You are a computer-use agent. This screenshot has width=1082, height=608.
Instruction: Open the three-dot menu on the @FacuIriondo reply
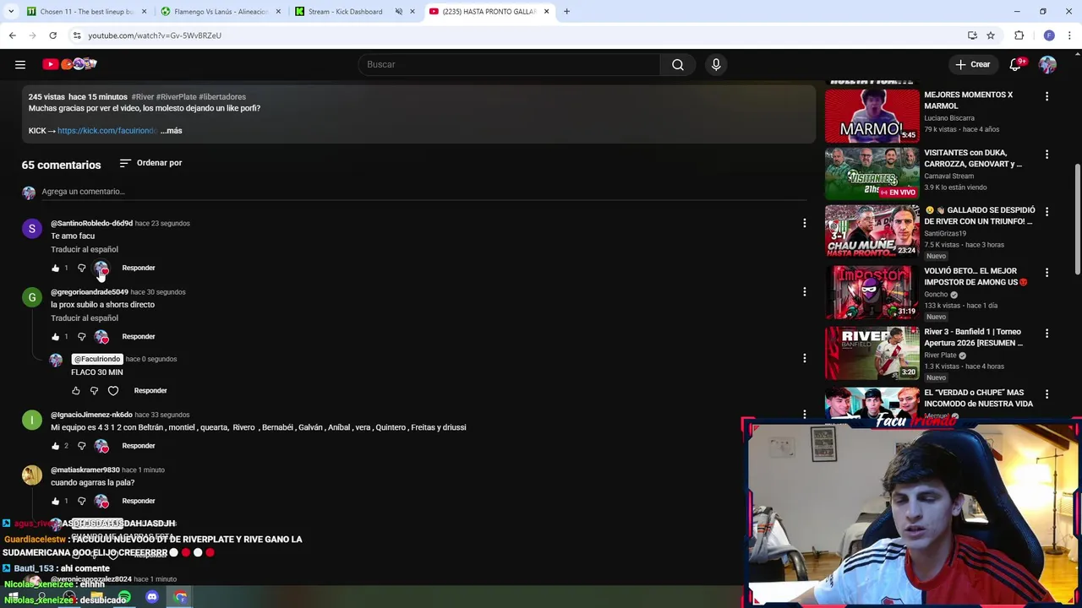[805, 358]
